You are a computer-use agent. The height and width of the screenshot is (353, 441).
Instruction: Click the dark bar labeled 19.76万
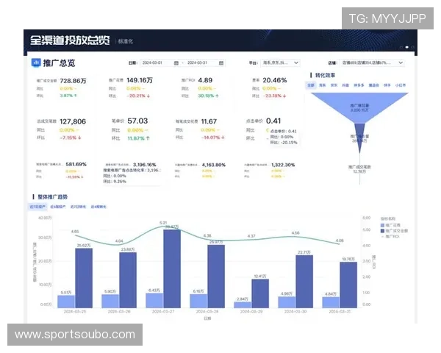pos(348,285)
